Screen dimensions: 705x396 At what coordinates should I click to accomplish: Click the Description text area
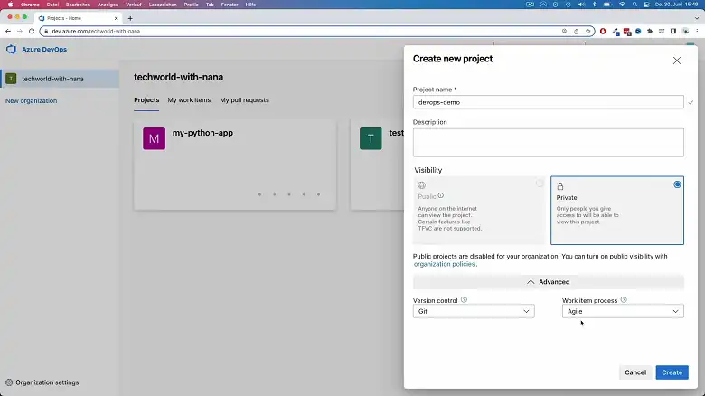[x=548, y=143]
